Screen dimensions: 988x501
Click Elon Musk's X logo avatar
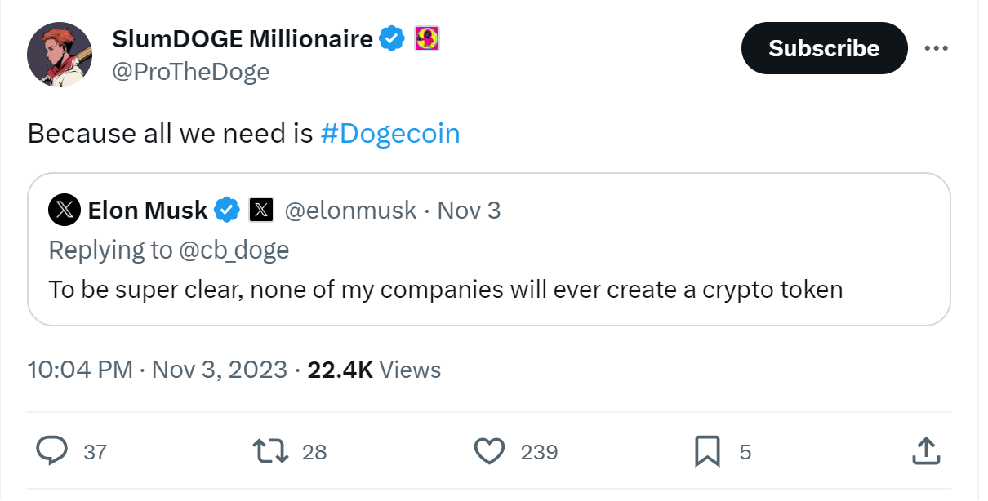[x=65, y=211]
